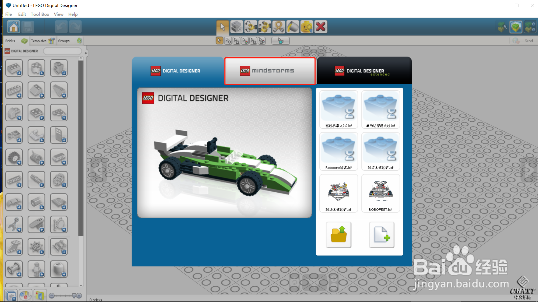
Task: Click plus on brick size slider
Action: [x=79, y=296]
